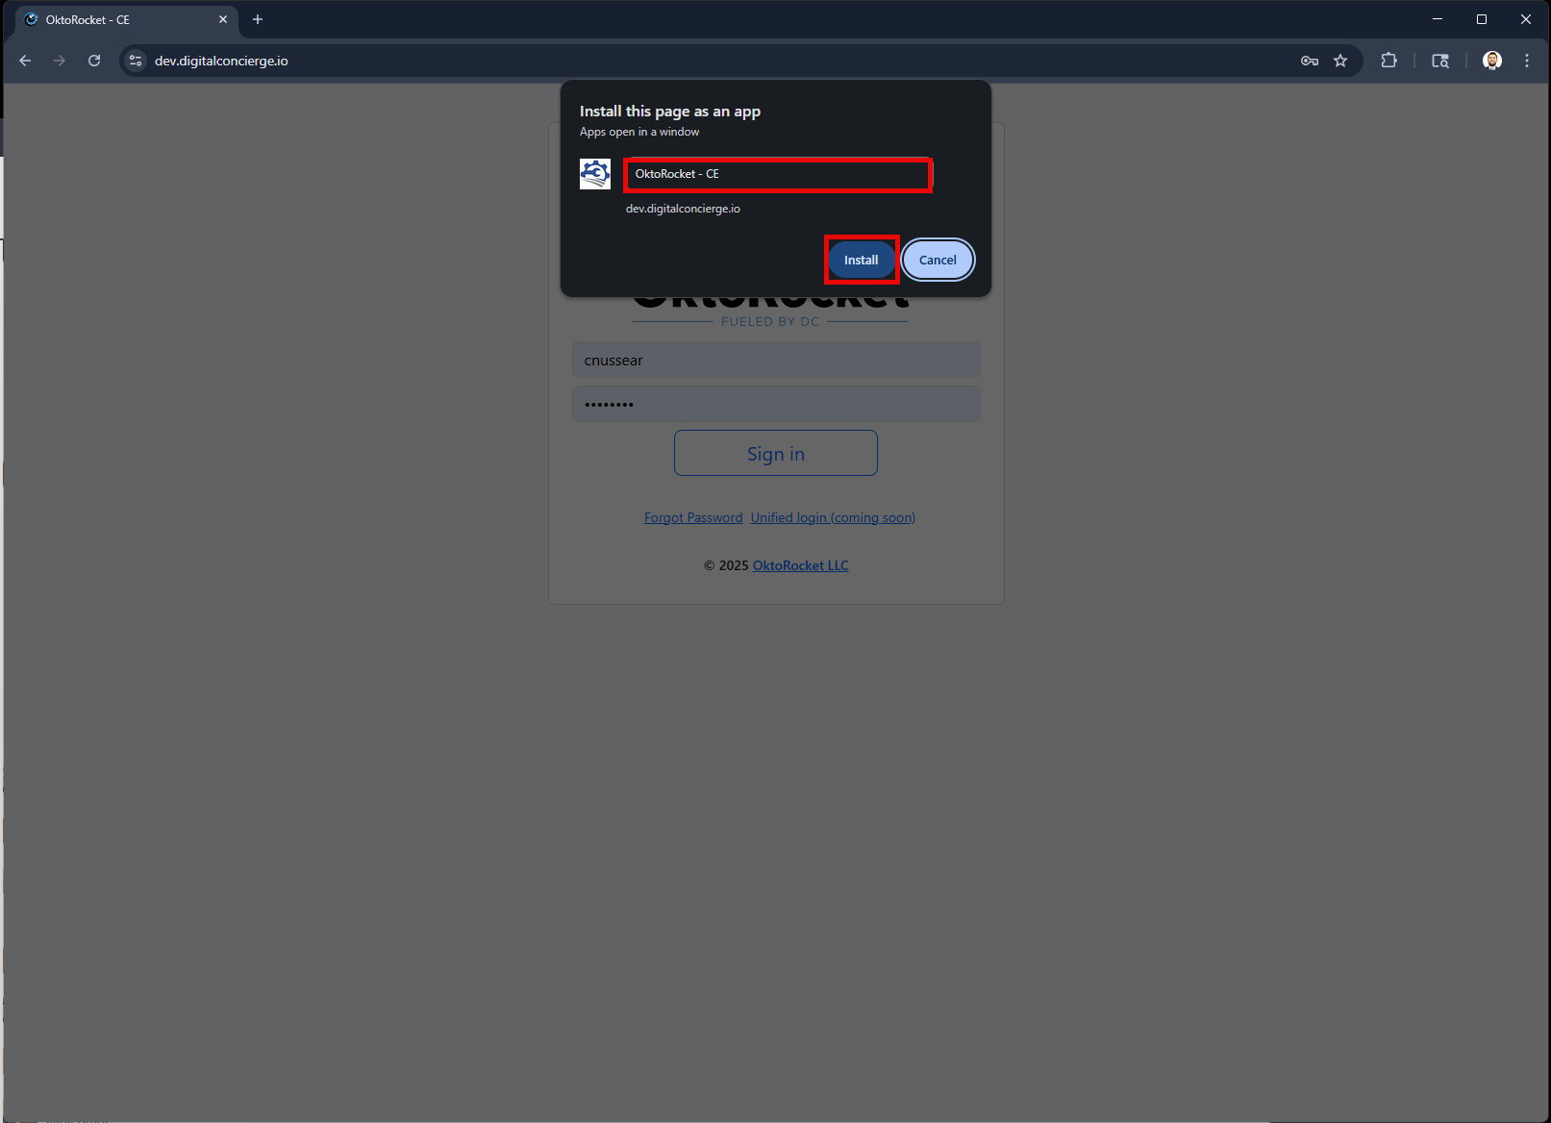Open the site information icon in the address bar
Image resolution: width=1551 pixels, height=1123 pixels.
click(x=136, y=61)
